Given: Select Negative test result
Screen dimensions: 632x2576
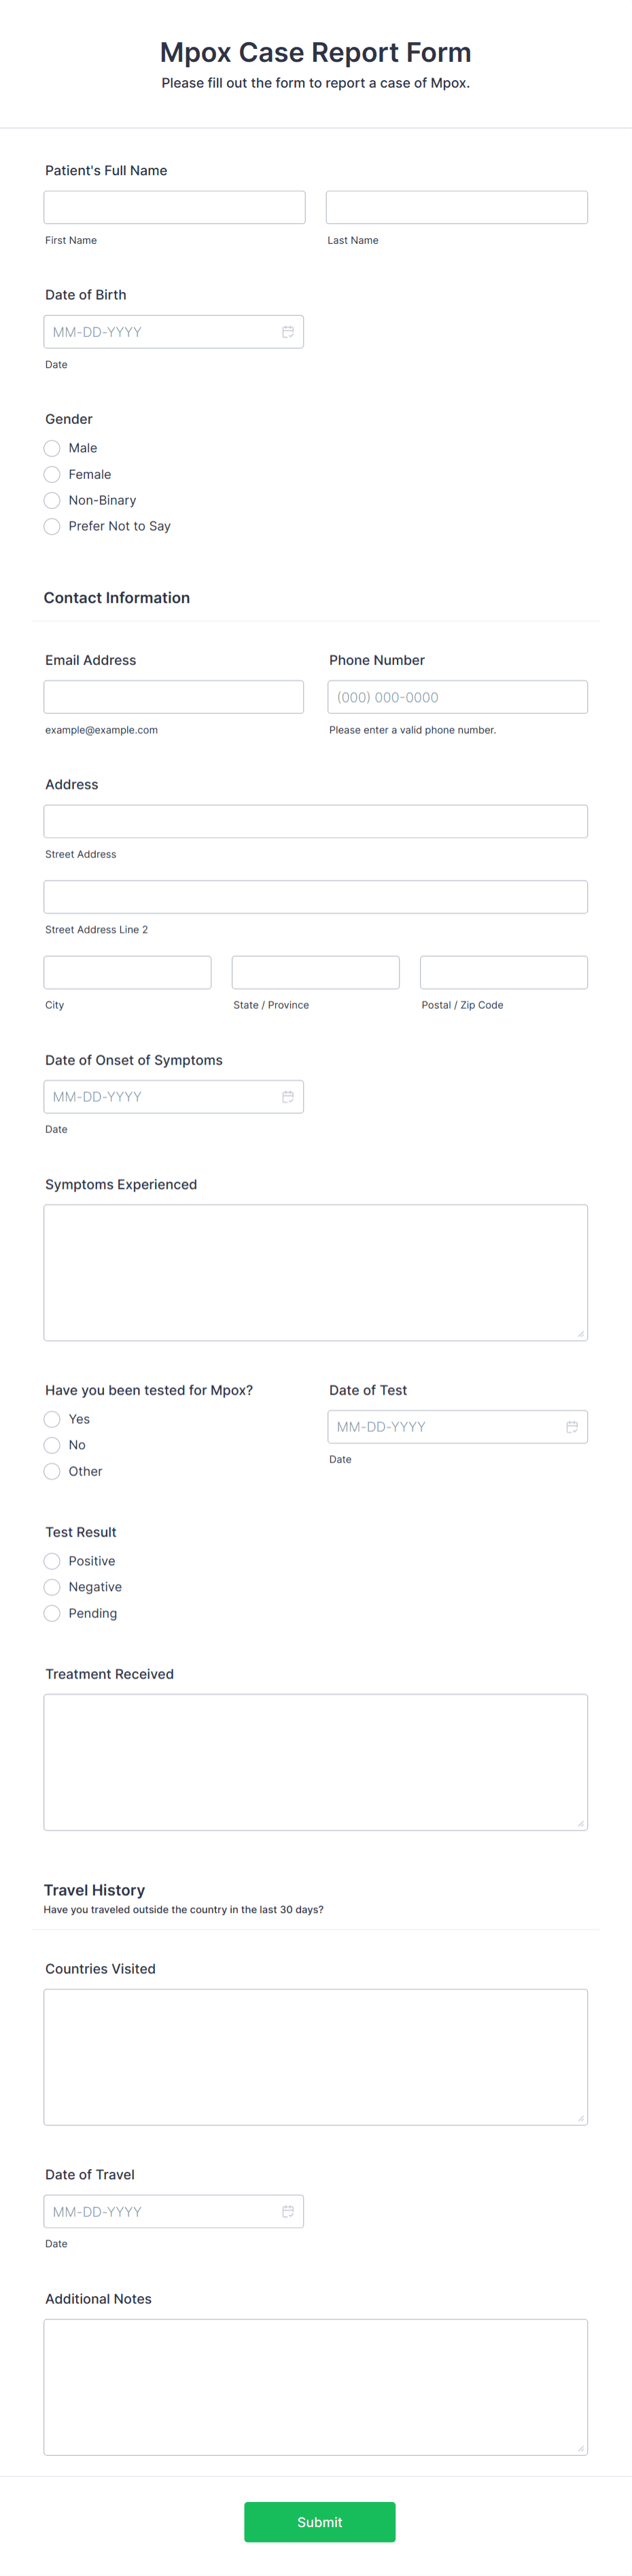Looking at the screenshot, I should (51, 1587).
